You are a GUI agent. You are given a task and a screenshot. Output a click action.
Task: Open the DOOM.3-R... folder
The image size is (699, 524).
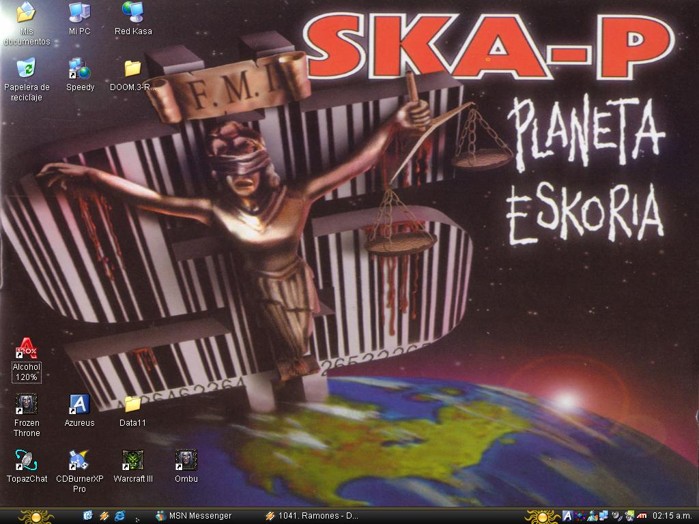(133, 68)
